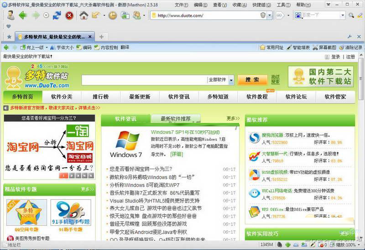Image resolution: width=365 pixels, height=250 pixels.
Task: Click the WPS Office icon
Action: (x=254, y=212)
